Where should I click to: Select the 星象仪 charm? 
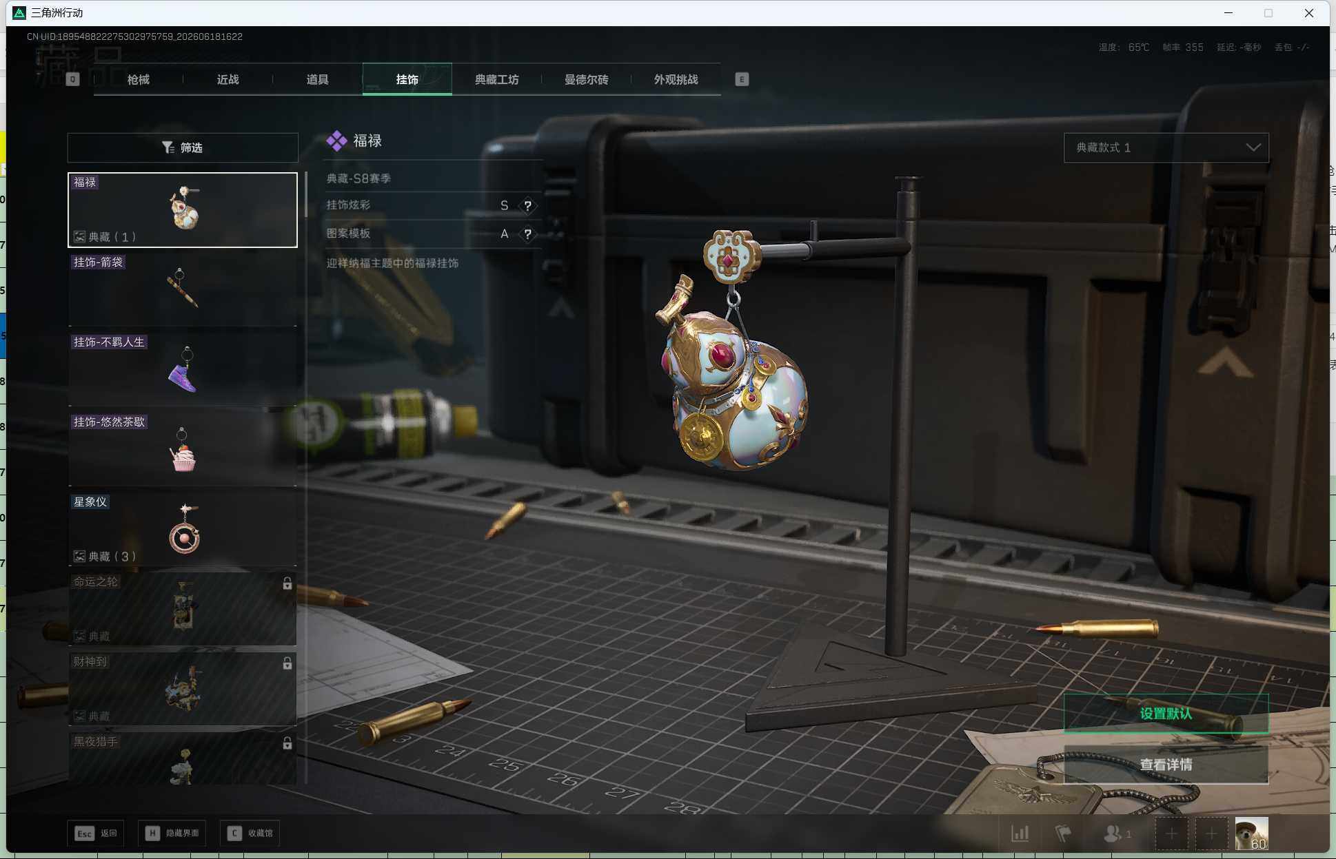(183, 529)
